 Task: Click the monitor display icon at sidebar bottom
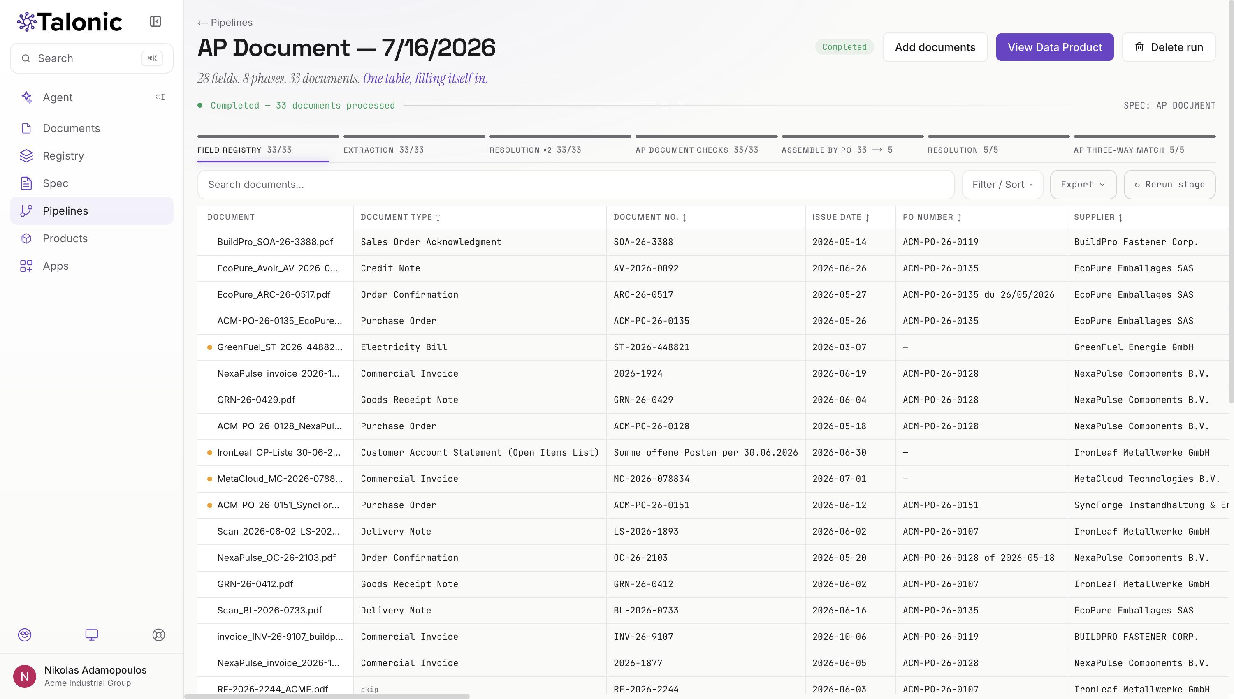(92, 635)
